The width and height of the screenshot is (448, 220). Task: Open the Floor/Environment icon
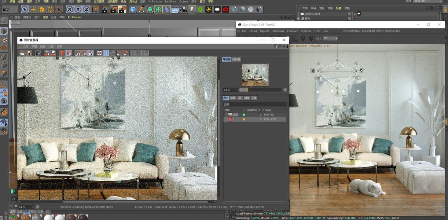(x=175, y=9)
